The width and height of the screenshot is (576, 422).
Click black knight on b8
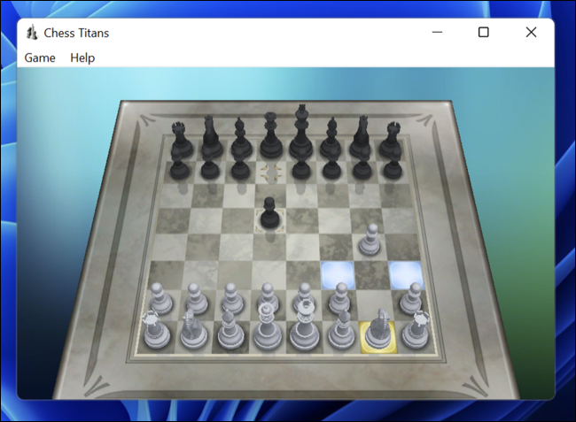tap(211, 136)
